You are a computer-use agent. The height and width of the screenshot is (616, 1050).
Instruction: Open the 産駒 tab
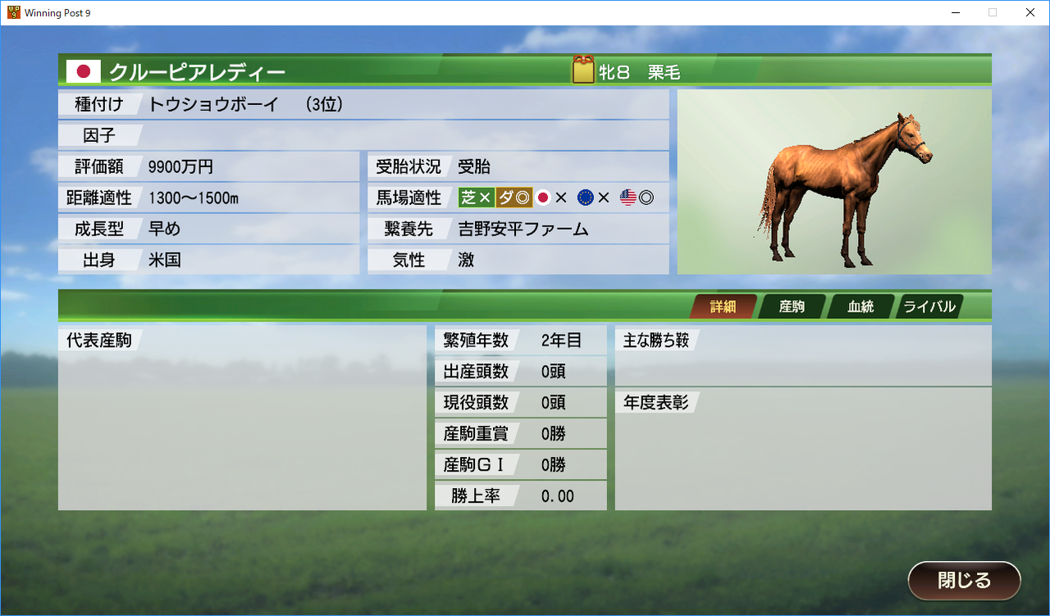791,307
